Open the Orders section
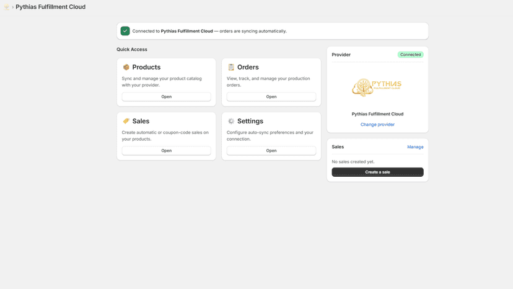The width and height of the screenshot is (513, 289). tap(271, 97)
